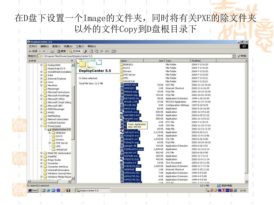274x205 pixels.
Task: Click the Copy To toolbar icon
Action: pos(96,51)
